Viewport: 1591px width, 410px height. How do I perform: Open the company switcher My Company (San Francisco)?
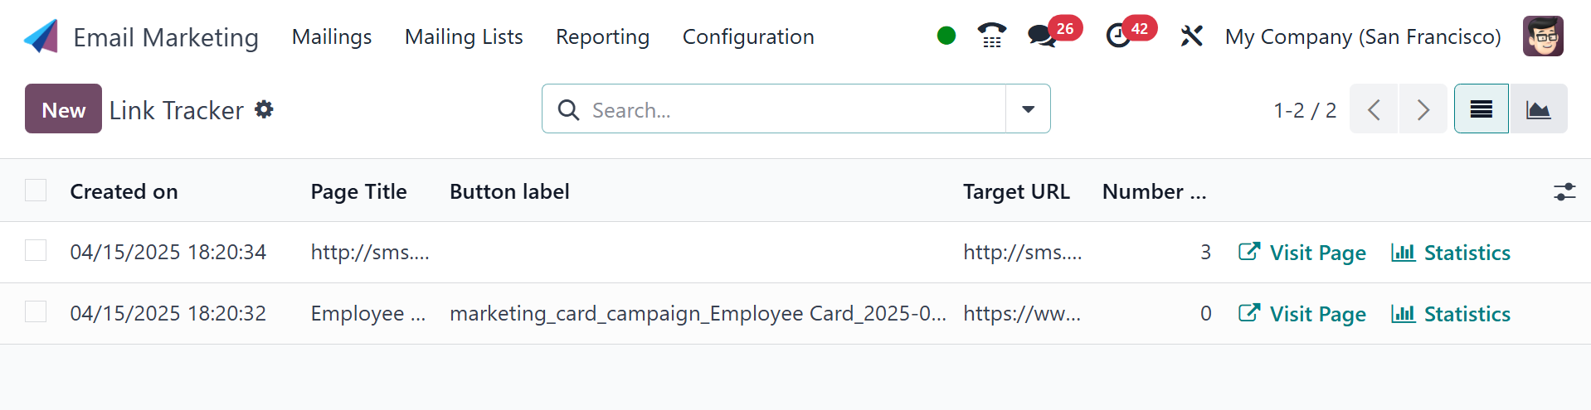tap(1362, 37)
